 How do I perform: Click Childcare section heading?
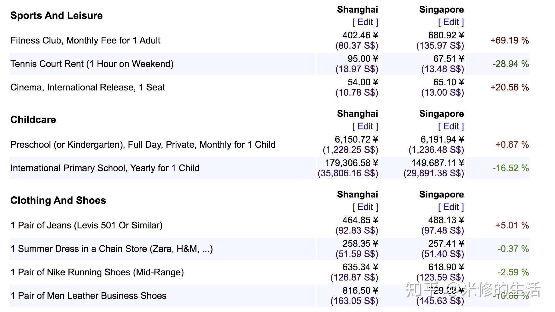click(x=33, y=120)
